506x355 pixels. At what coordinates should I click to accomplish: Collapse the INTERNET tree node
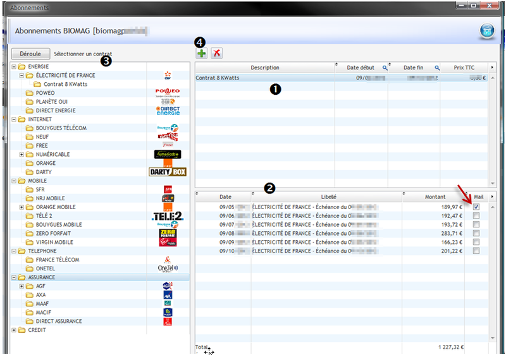14,119
